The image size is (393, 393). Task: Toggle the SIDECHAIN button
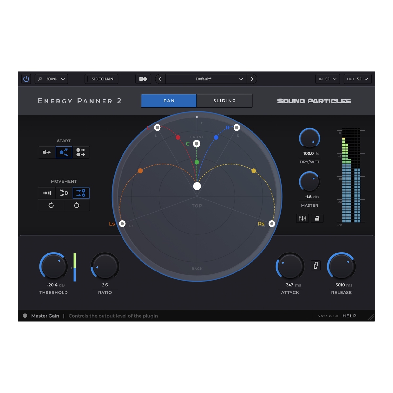(x=102, y=79)
